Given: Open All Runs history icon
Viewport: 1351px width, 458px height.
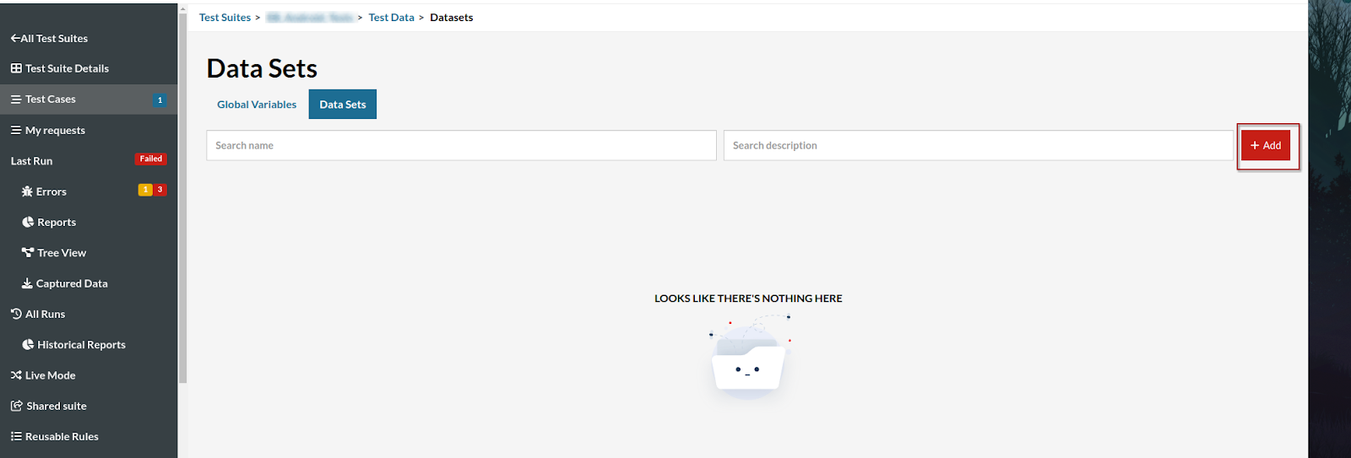Looking at the screenshot, I should (x=16, y=314).
